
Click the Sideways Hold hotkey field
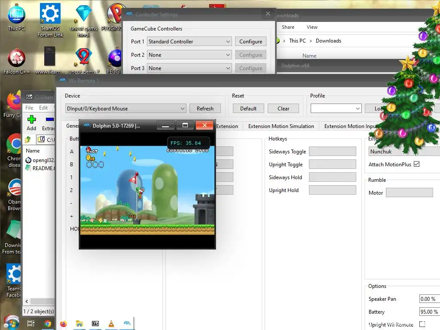pos(333,177)
